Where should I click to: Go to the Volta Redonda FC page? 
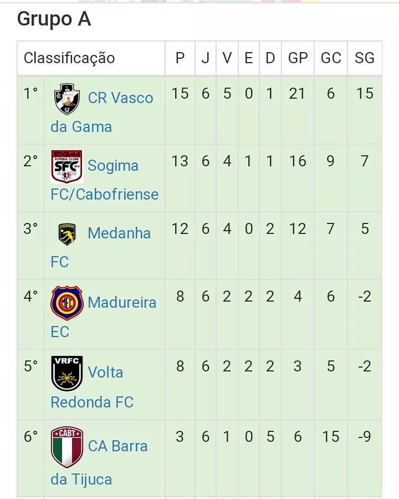105,372
